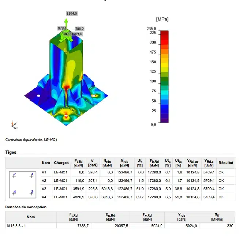This screenshot has width=239, height=236.
Task: Click the yellow band of the MPa legend
Action: (164, 65)
